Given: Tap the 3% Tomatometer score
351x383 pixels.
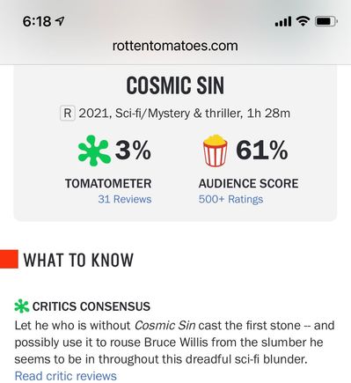Looking at the screenshot, I should [x=133, y=151].
